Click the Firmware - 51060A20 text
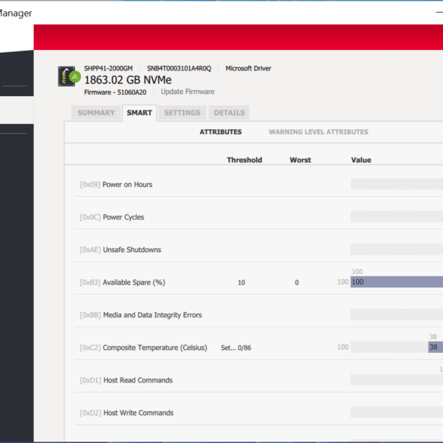Viewport: 443px width, 443px height. [115, 92]
